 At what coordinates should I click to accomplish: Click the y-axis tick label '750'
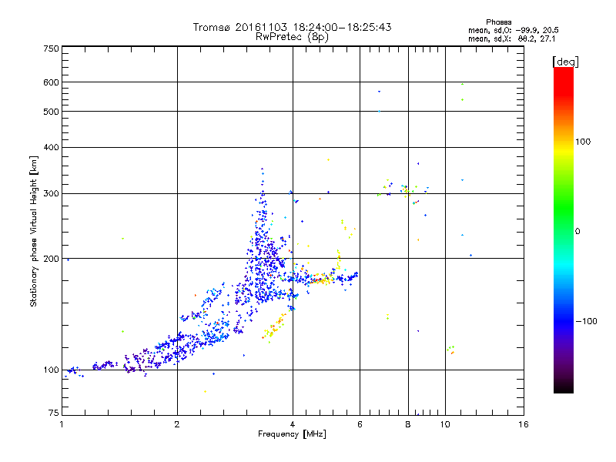click(51, 49)
